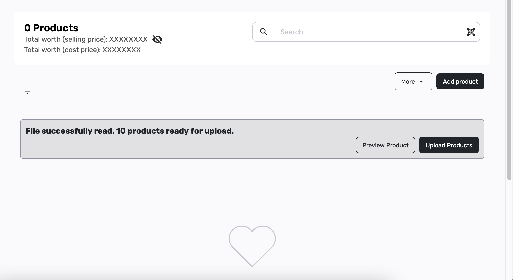The width and height of the screenshot is (513, 280).
Task: Select the Total worth (selling price) label
Action: click(x=66, y=39)
